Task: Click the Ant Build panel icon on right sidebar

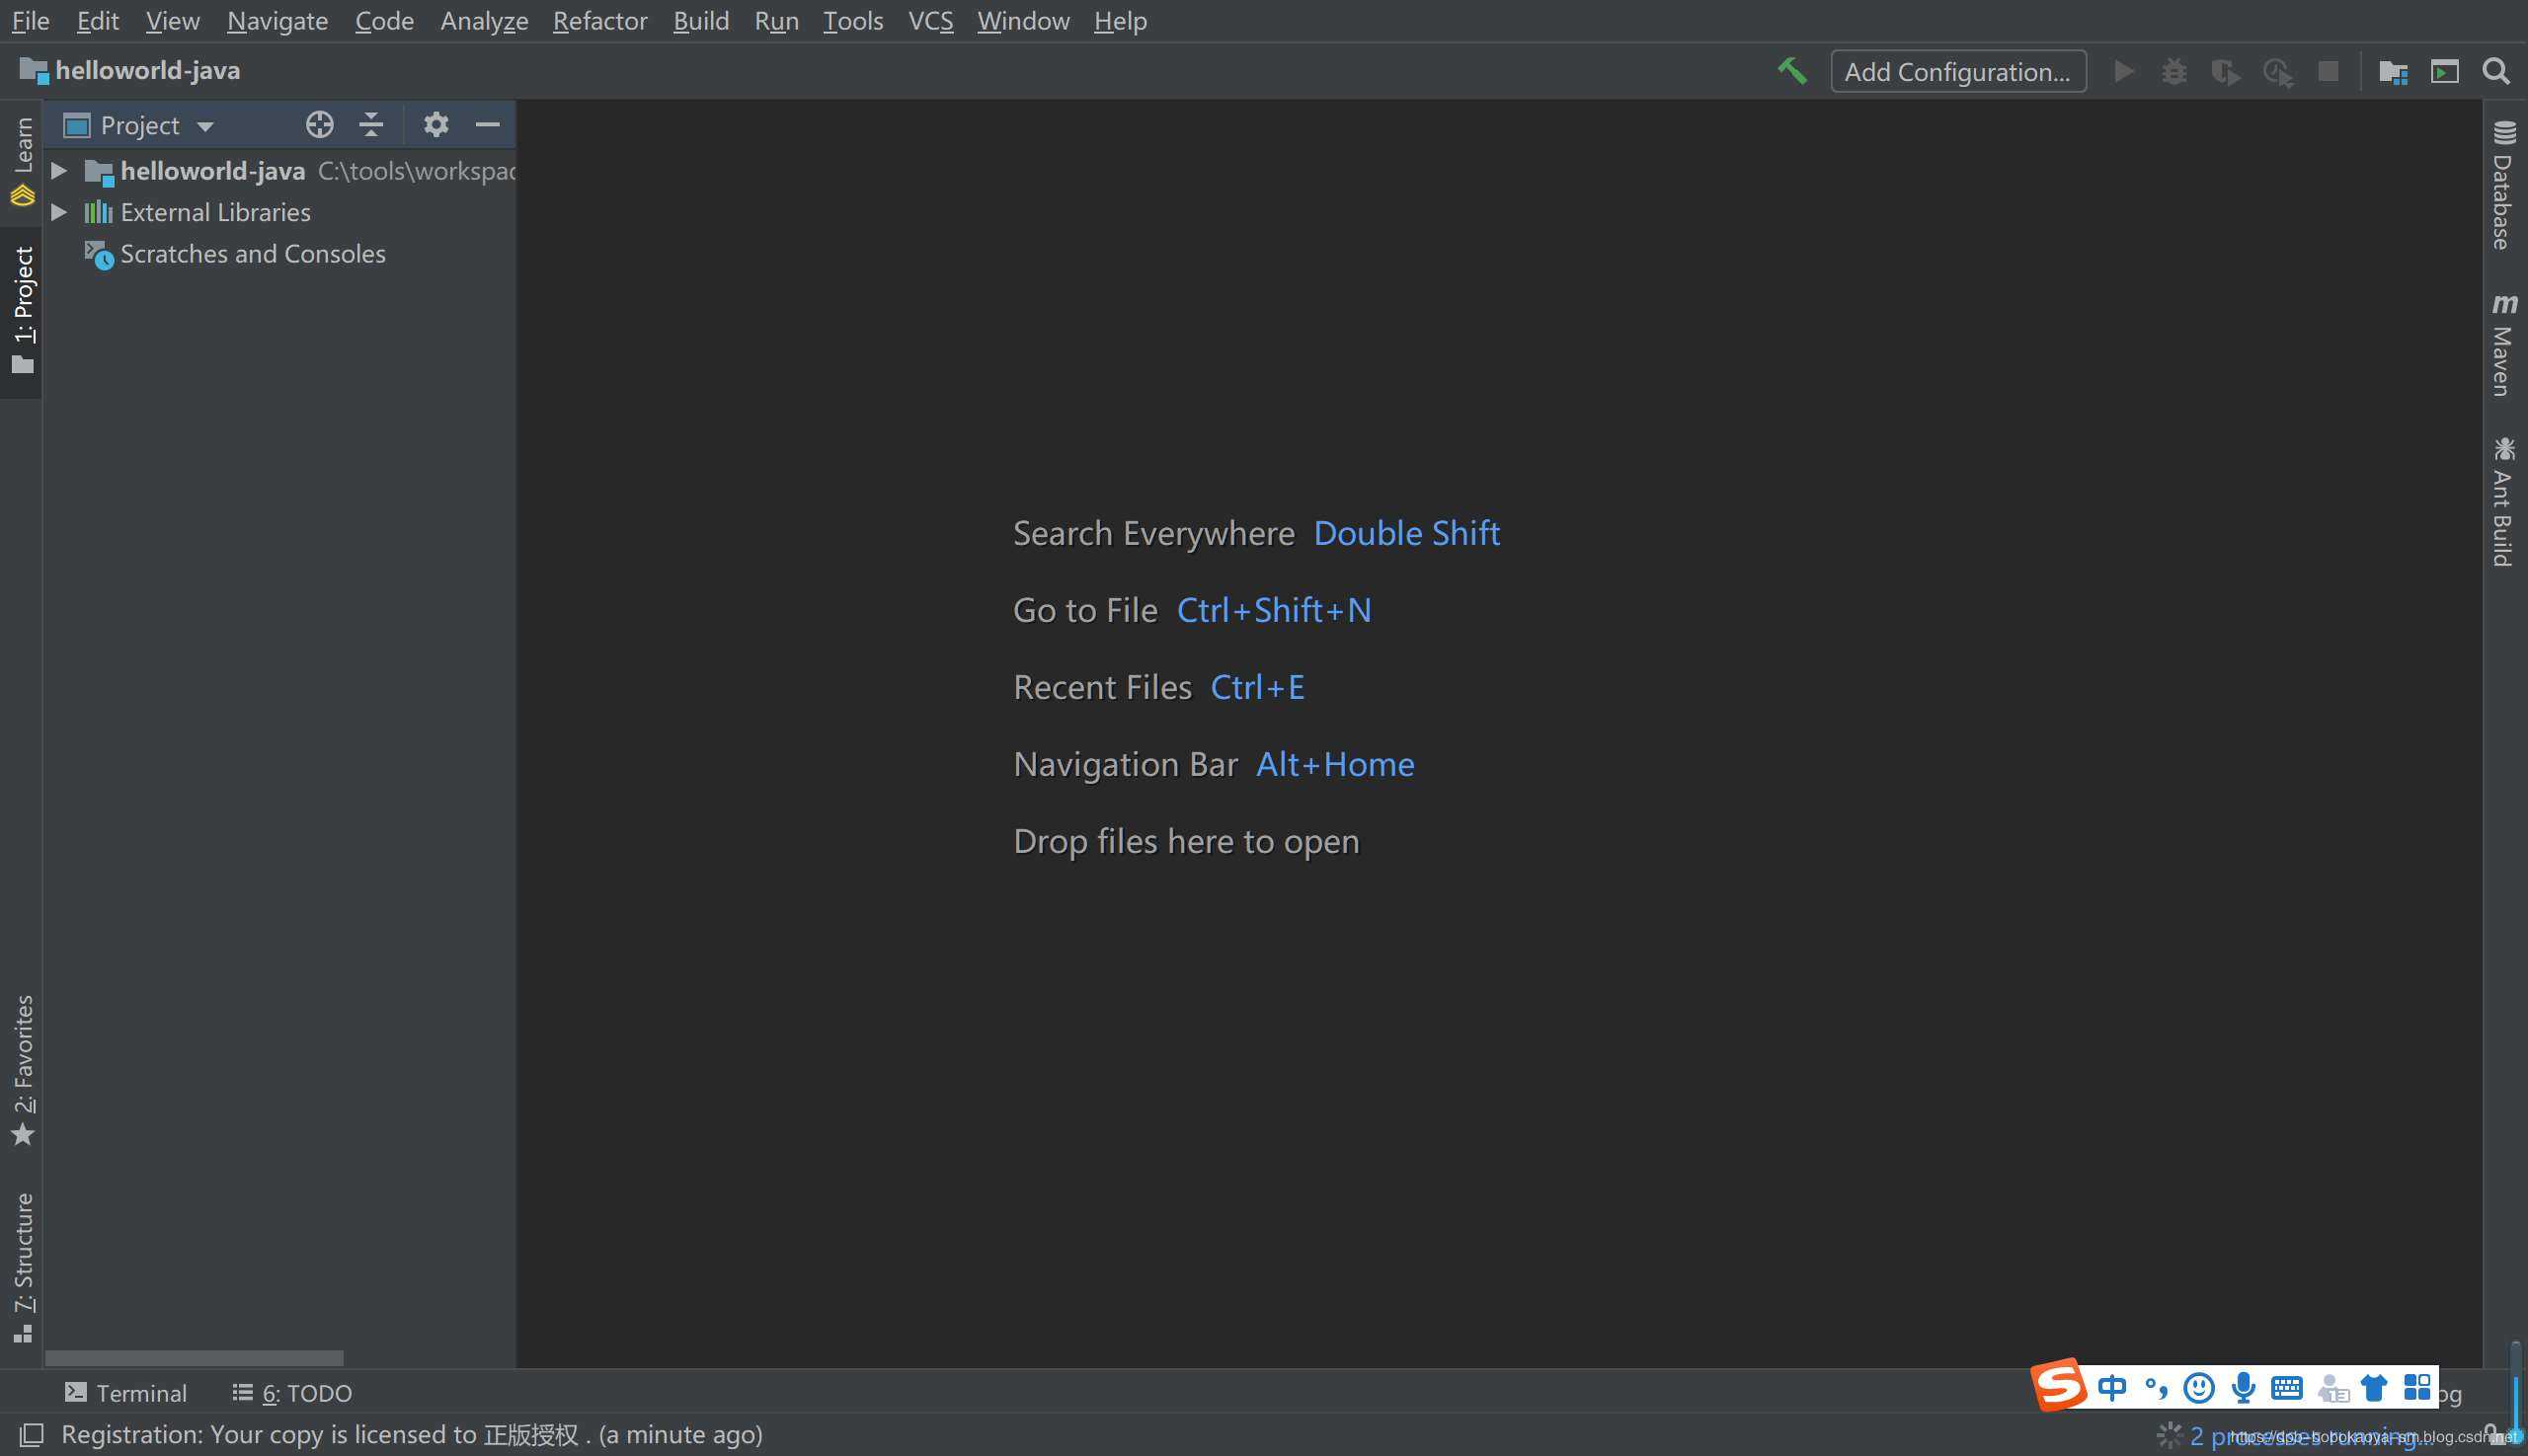Action: pos(2503,512)
